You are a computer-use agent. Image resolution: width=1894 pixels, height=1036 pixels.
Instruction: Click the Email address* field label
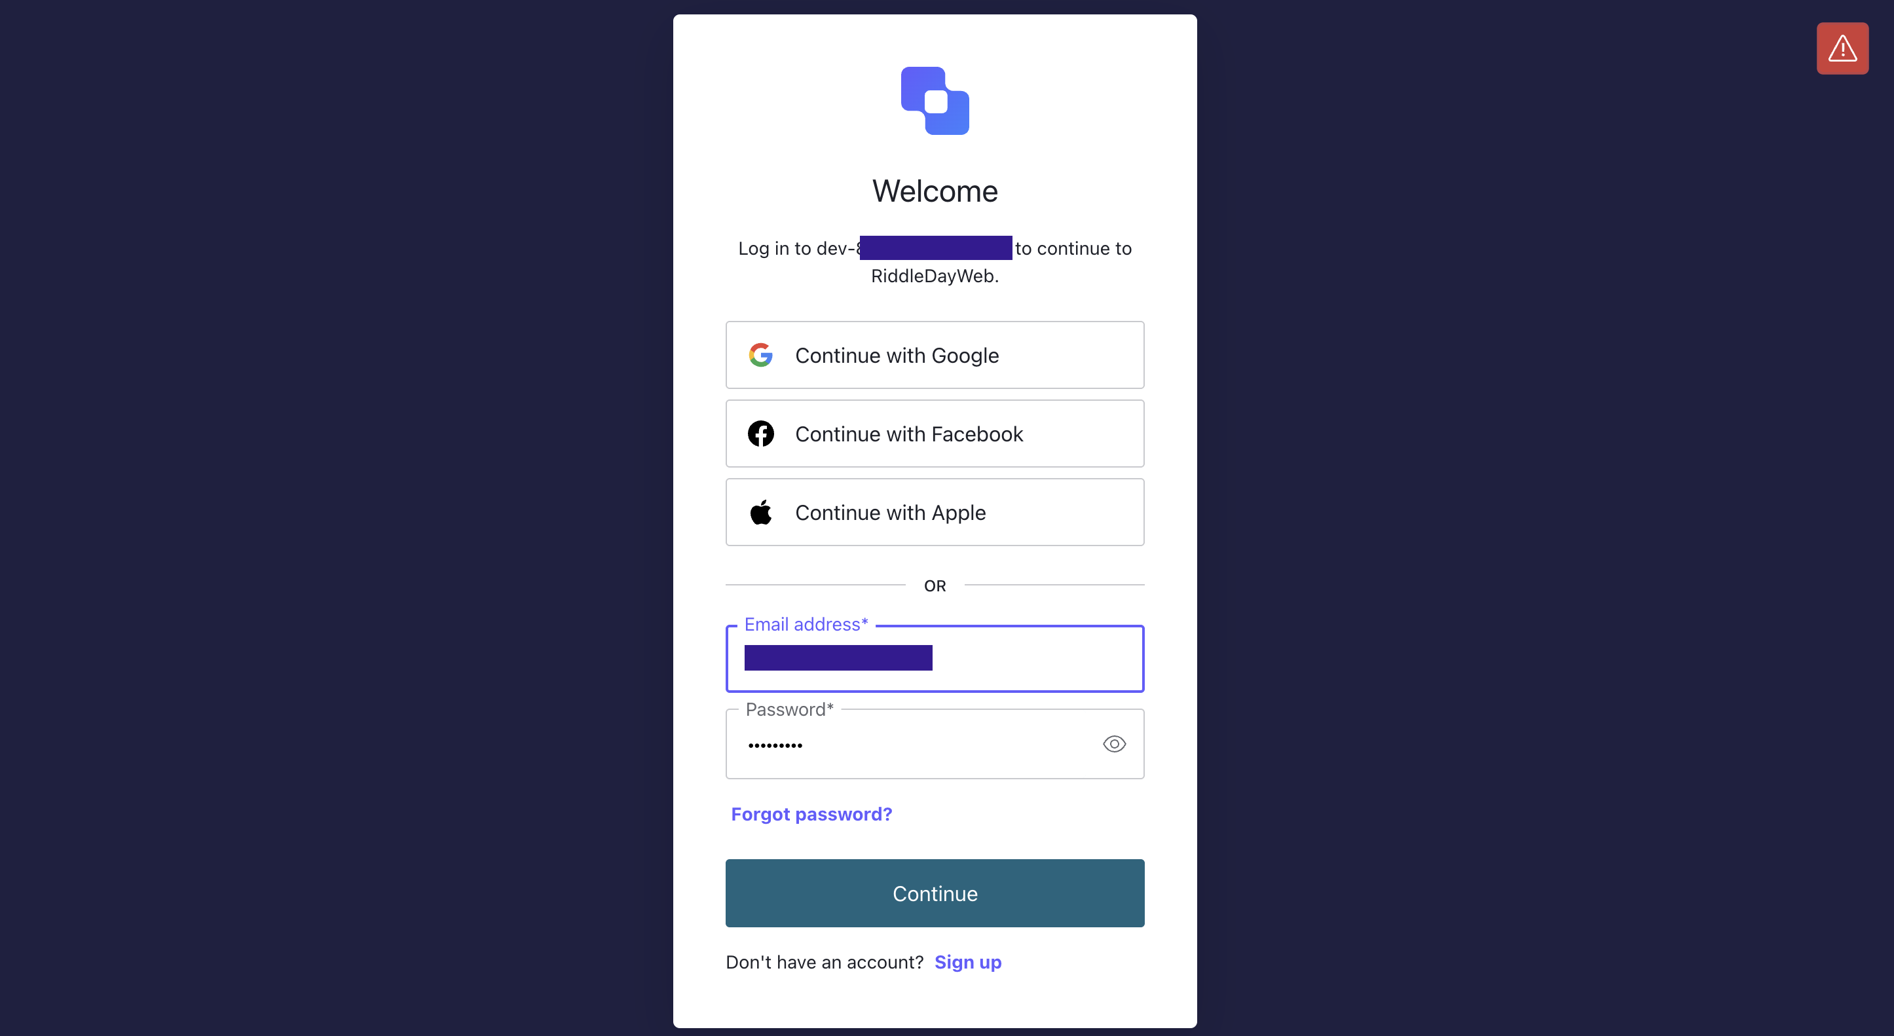(x=807, y=624)
